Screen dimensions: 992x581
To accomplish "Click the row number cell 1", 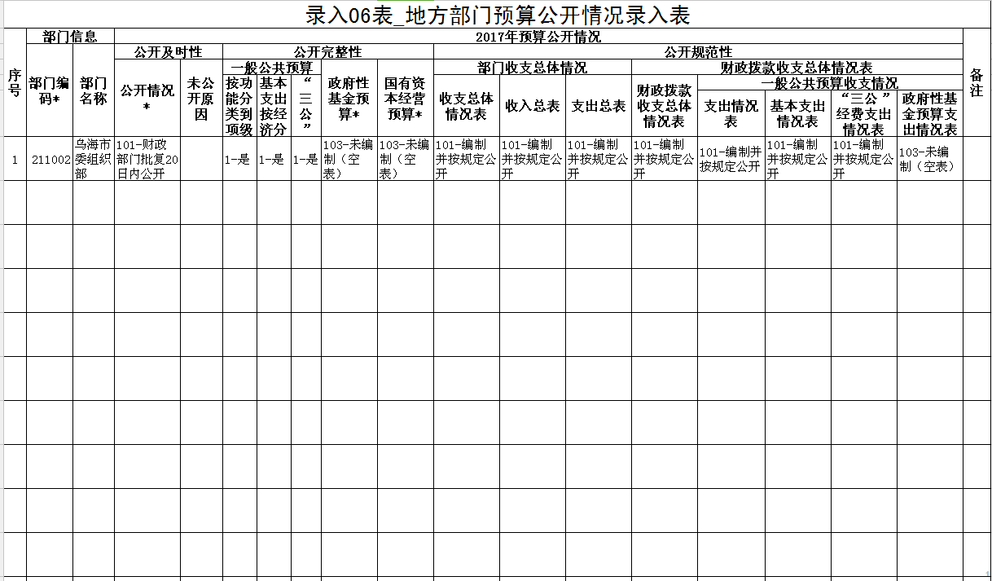I will pos(14,159).
